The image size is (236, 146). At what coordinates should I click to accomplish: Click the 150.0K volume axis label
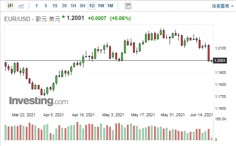(x=221, y=119)
